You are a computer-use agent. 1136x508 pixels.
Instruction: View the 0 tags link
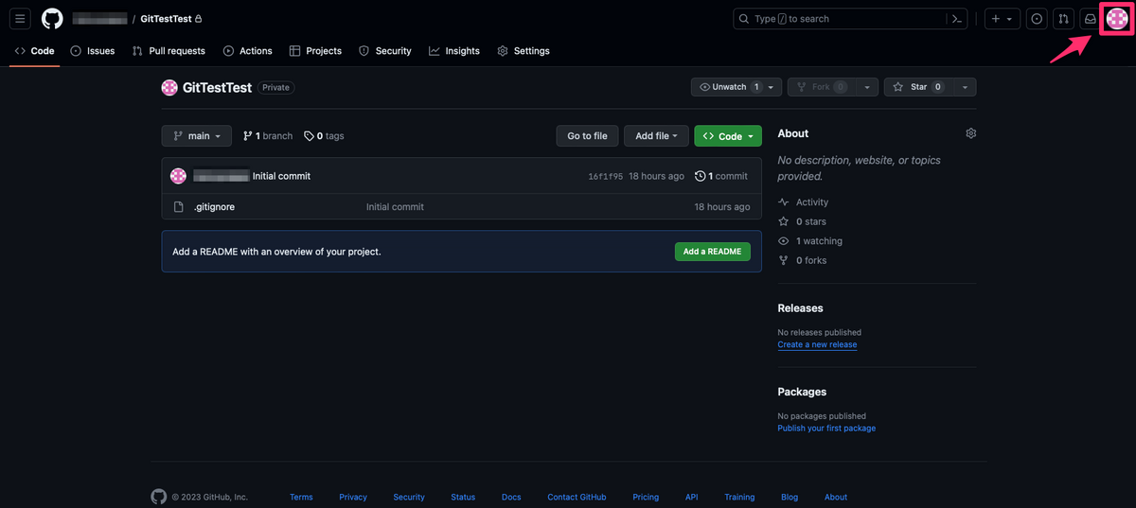coord(324,136)
